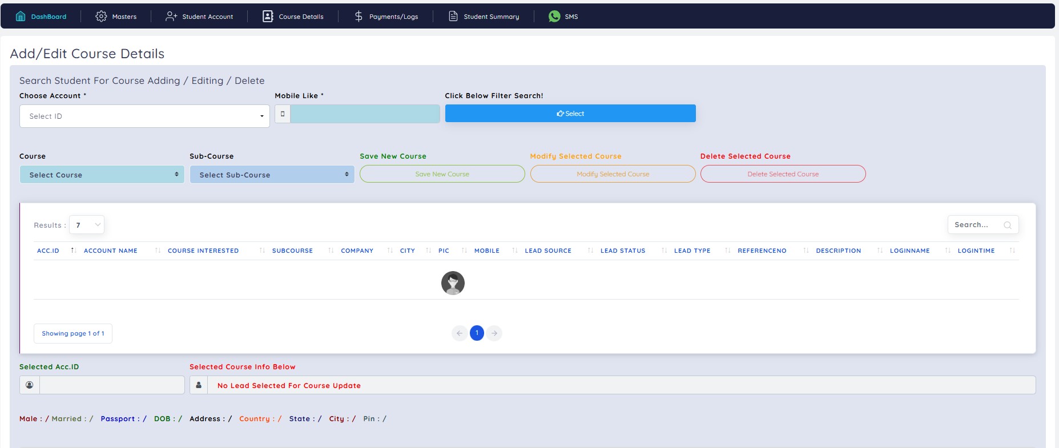Click the mobile phone icon beside Mobile Like field
This screenshot has height=448, width=1059.
[x=283, y=114]
